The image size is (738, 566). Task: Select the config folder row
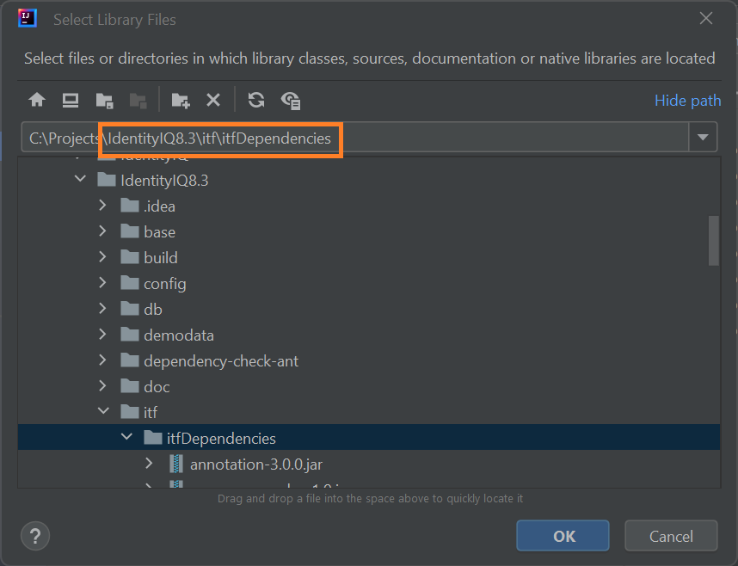coord(369,284)
